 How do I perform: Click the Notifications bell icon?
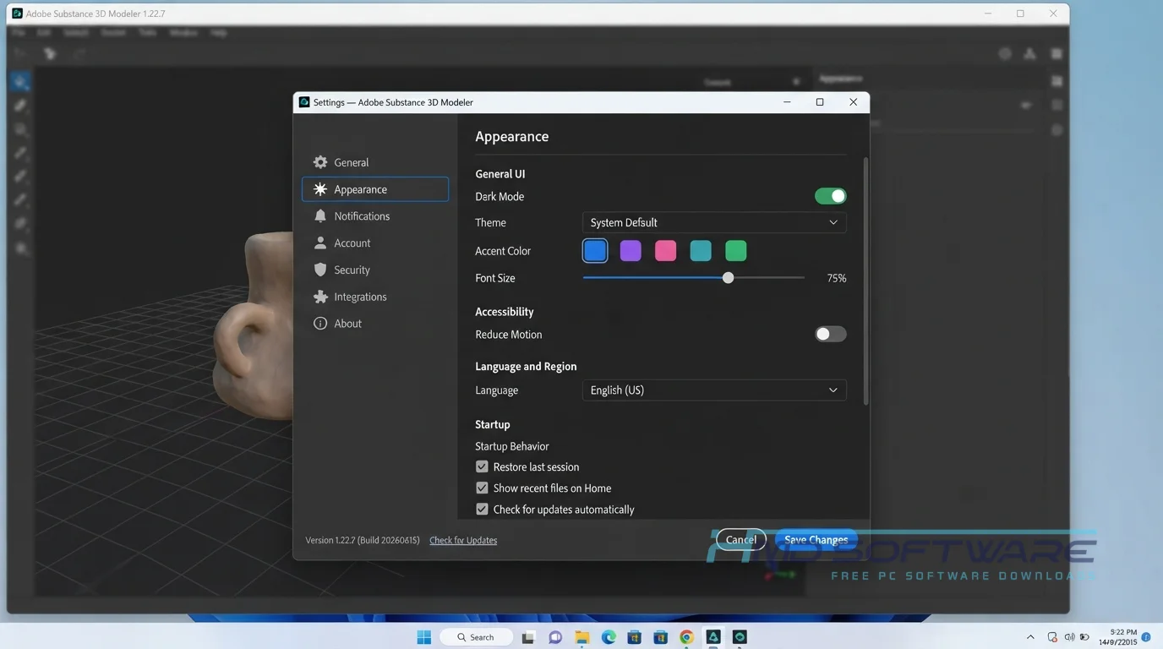tap(320, 216)
